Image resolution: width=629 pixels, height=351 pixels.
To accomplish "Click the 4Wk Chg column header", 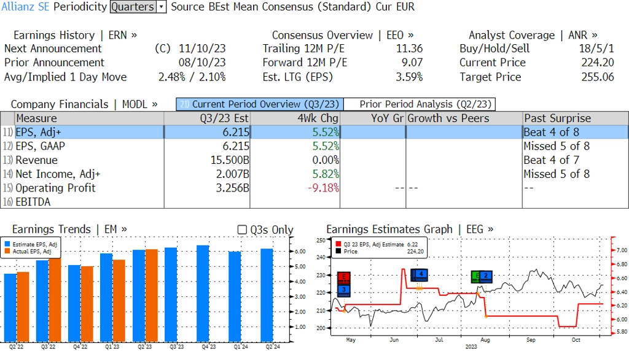I will tap(295, 118).
